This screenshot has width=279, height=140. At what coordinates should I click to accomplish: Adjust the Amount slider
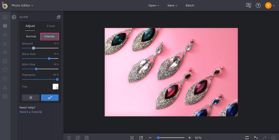tap(40, 48)
